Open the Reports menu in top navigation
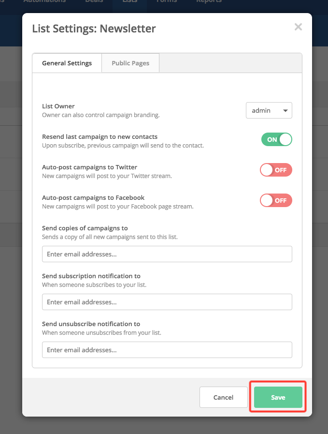This screenshot has width=328, height=434. coord(209,1)
